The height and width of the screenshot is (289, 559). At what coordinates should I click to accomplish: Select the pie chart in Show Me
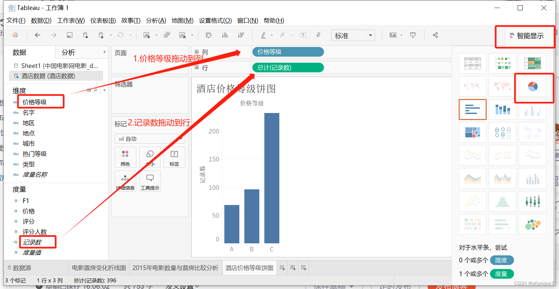tap(533, 86)
